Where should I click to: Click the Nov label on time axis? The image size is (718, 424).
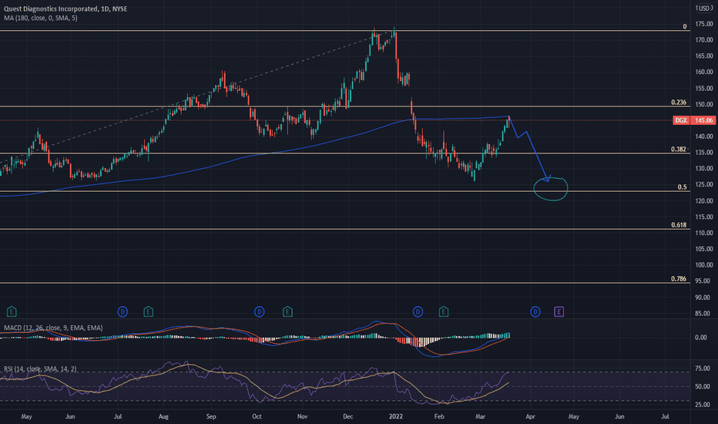(302, 416)
